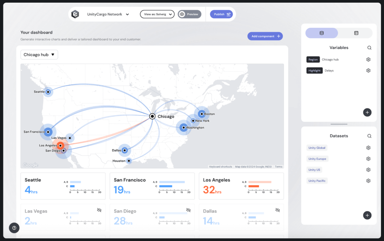Switch to the database tab in side panel

point(321,33)
